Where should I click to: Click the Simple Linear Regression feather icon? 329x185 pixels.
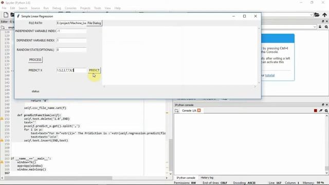[19, 16]
